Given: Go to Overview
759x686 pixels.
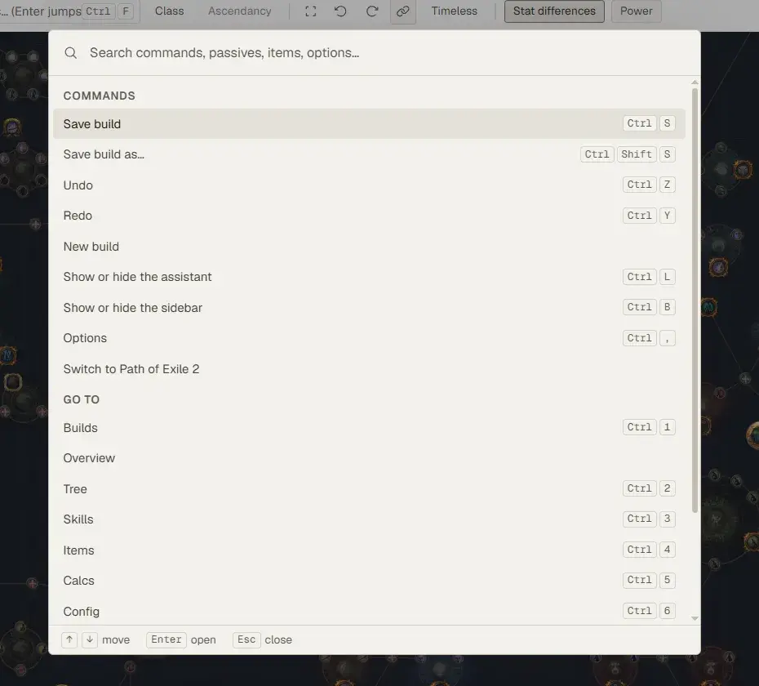Looking at the screenshot, I should coord(370,458).
